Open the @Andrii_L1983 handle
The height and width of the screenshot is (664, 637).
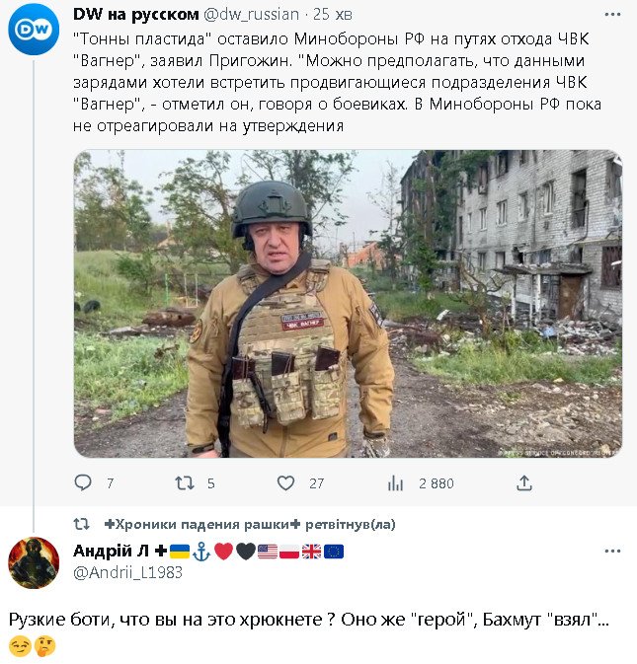[x=127, y=572]
